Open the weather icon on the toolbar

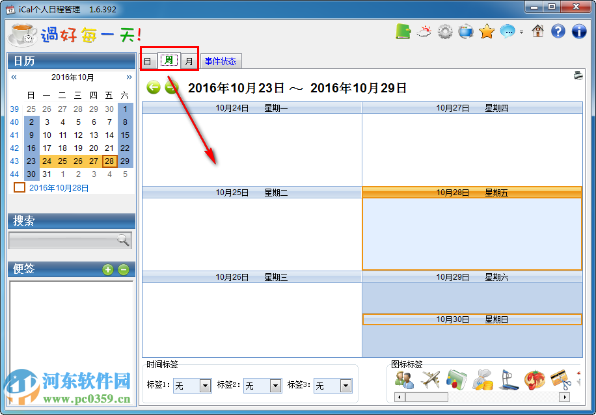[424, 31]
